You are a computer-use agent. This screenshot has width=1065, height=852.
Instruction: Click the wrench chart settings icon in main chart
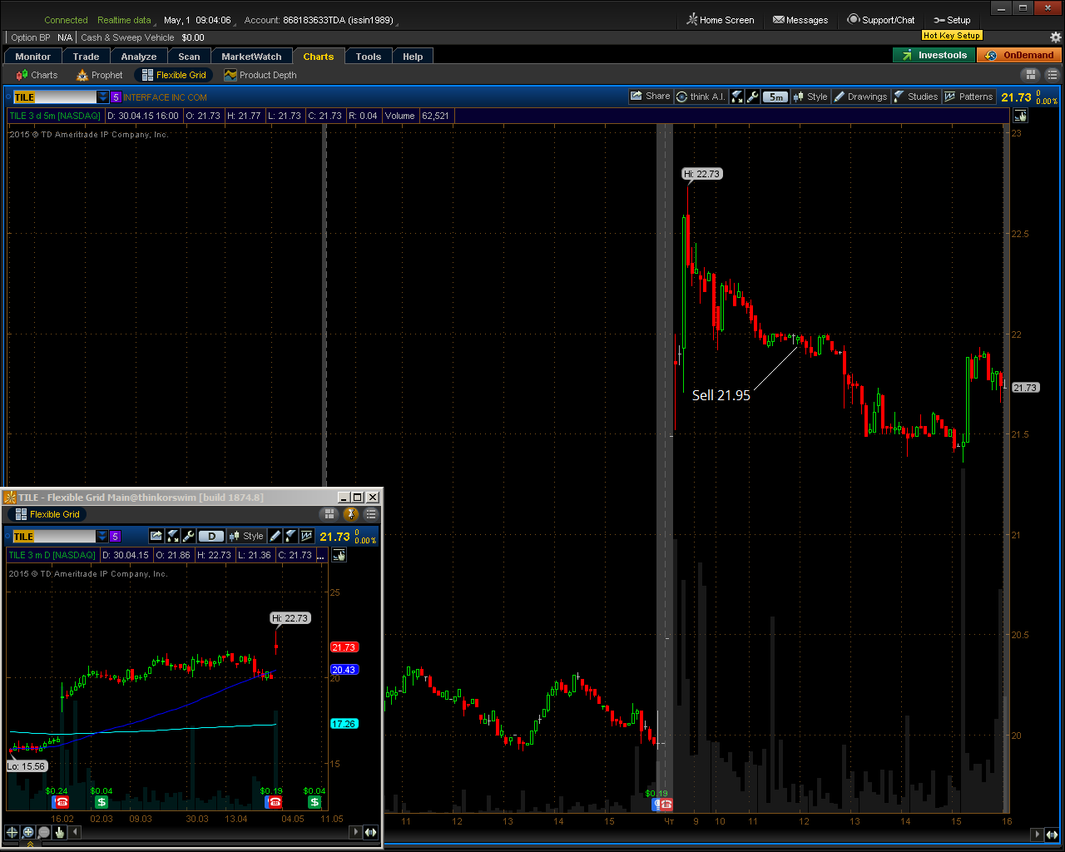753,97
